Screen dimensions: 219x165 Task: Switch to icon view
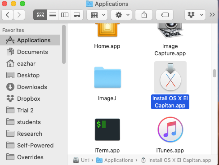[x=40, y=15]
